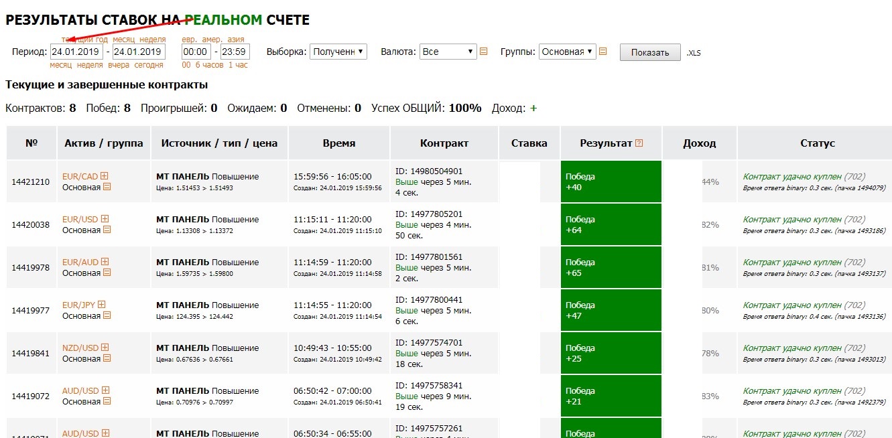
Task: Select the 'вчера' period shortcut
Action: point(119,65)
